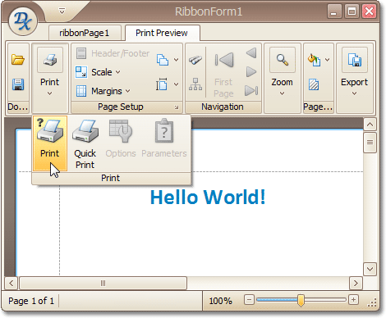Click Quick Print button

[x=85, y=143]
